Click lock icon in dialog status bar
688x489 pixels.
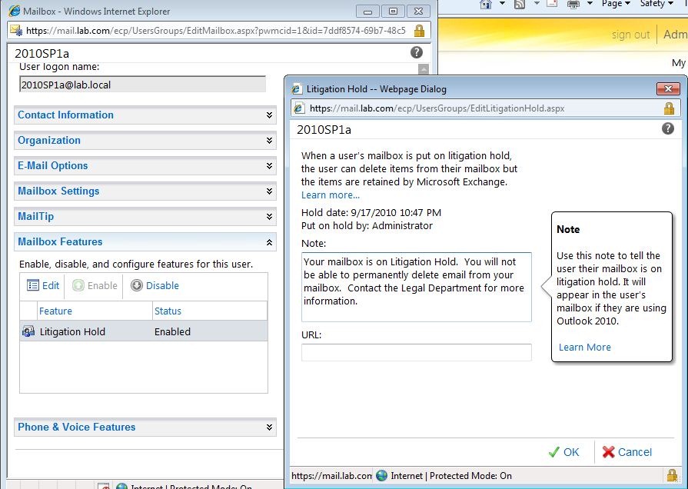[x=672, y=475]
